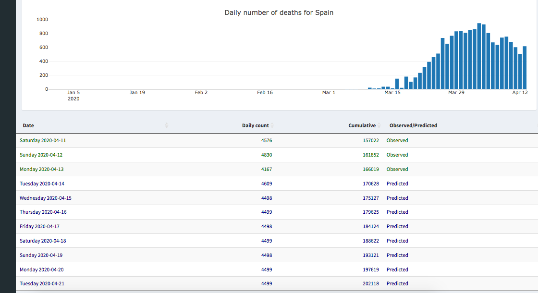Click the Monday 2020-04-13 date cell

42,170
